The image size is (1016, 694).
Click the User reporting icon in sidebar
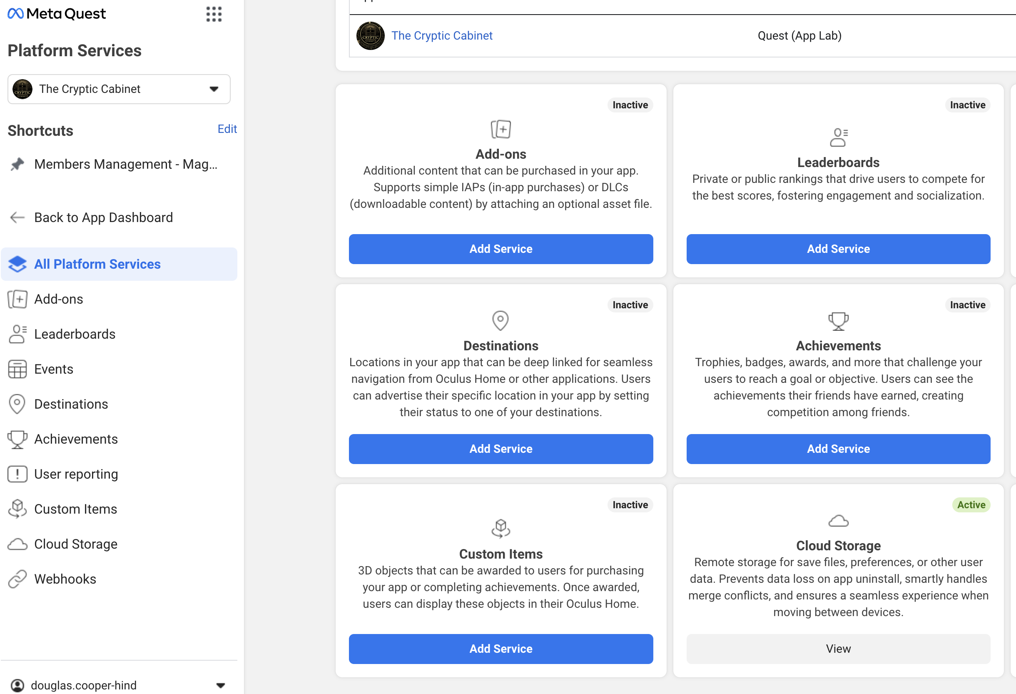(17, 474)
